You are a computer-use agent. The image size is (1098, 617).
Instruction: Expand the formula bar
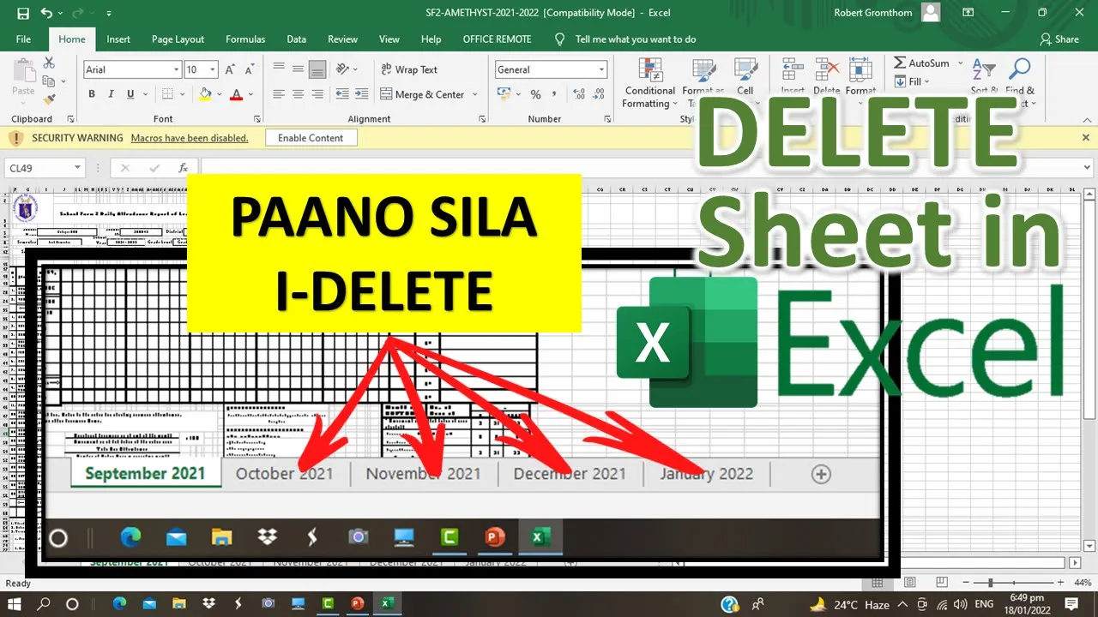click(1086, 168)
